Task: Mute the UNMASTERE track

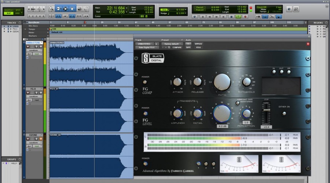Action: tap(41, 47)
